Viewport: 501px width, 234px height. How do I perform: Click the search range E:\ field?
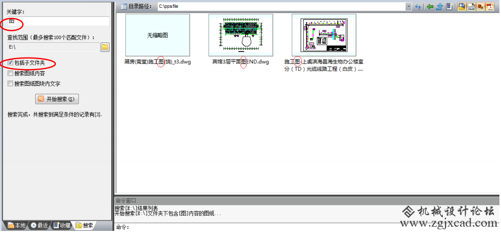[x=54, y=47]
